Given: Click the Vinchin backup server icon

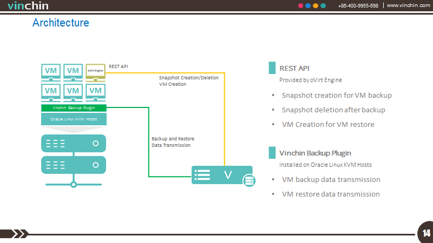Looking at the screenshot, I should point(222,175).
